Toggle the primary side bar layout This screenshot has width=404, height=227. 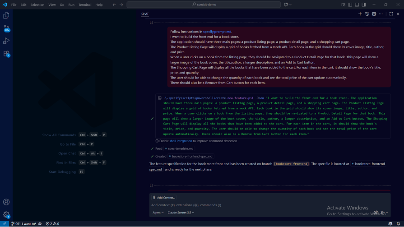pyautogui.click(x=350, y=5)
